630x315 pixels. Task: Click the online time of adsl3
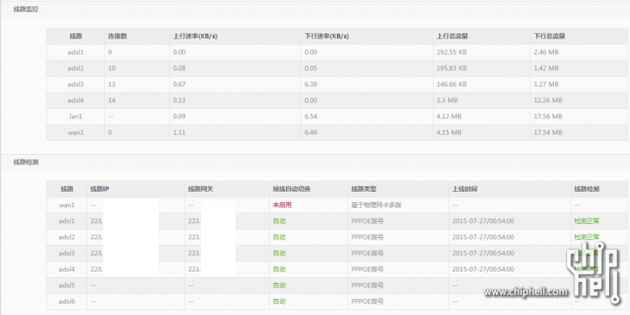(x=483, y=253)
